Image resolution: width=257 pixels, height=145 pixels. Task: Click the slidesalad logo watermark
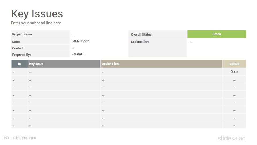[x=232, y=138]
